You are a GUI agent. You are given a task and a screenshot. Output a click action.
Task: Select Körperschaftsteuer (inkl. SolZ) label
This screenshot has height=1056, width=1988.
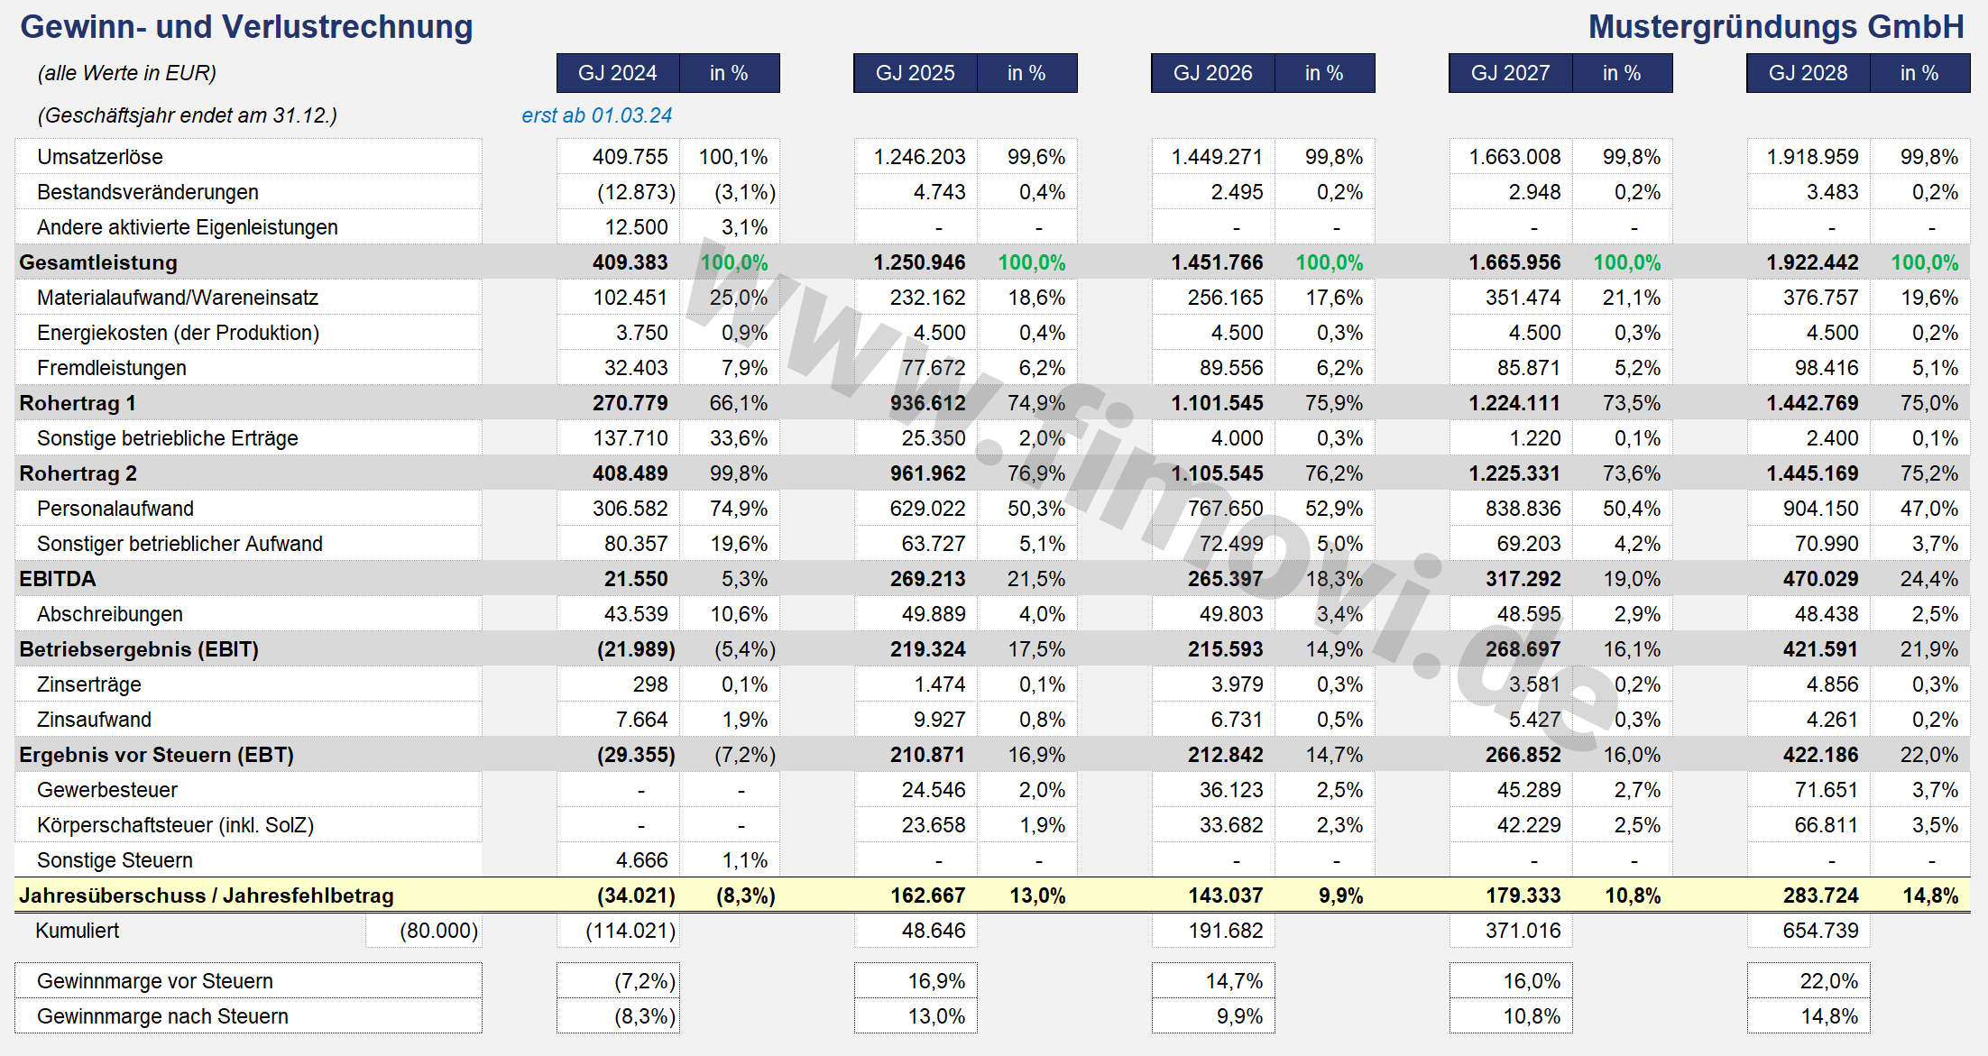coord(176,825)
